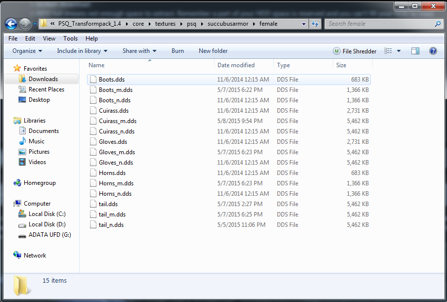This screenshot has height=302, width=447.
Task: Select the Boots_n.dds file
Action: click(228, 100)
